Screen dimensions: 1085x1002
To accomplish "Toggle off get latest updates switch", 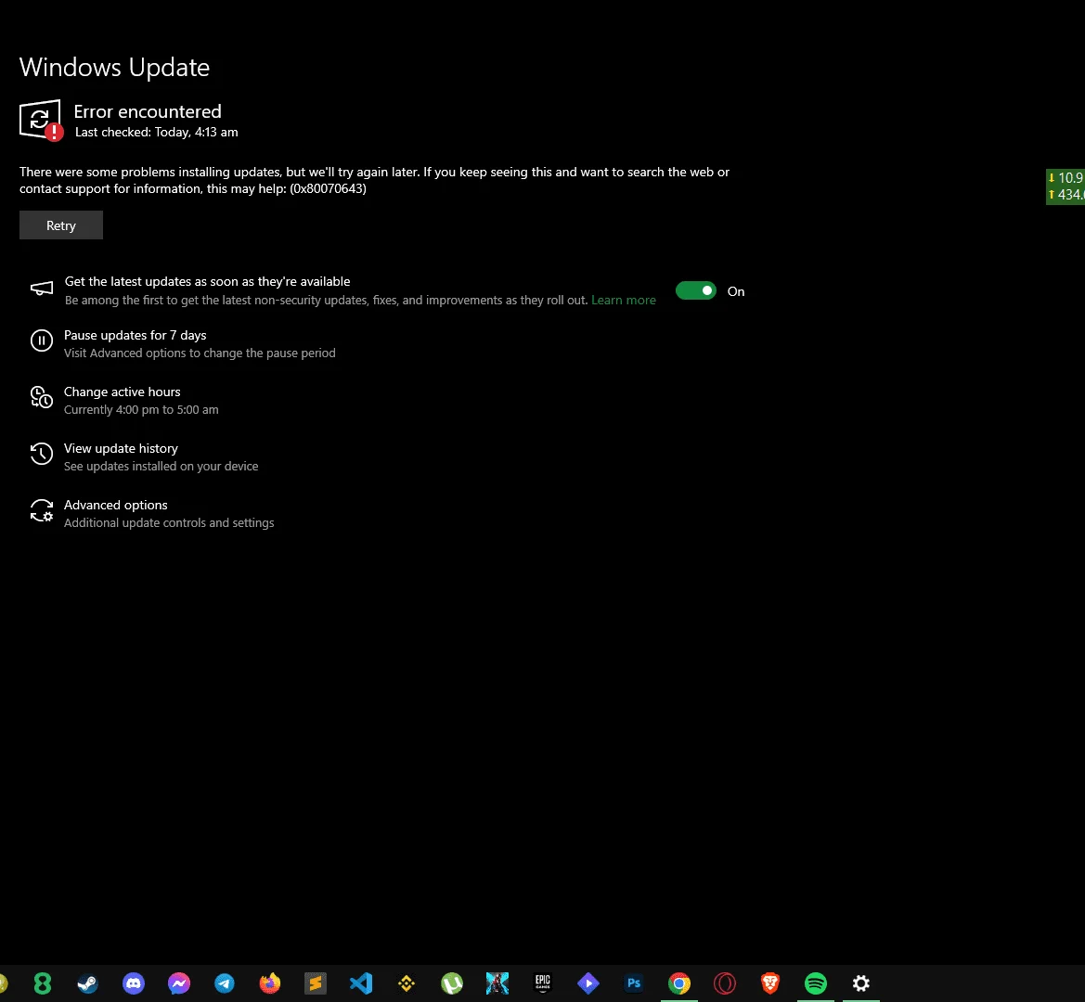I will point(695,291).
